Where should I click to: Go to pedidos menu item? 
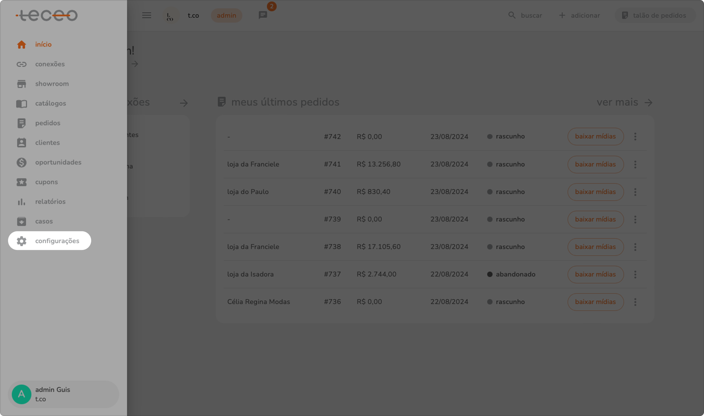coord(48,123)
